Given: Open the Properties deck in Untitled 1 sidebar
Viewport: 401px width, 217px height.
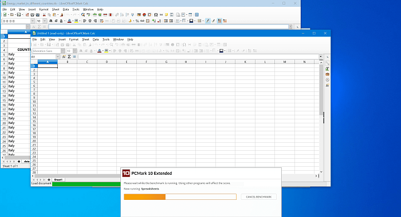Looking at the screenshot, I should coord(327,63).
